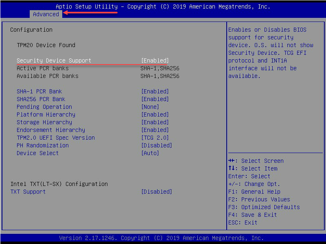Toggle SHA256 PCR Bank Enabled value

[x=155, y=99]
